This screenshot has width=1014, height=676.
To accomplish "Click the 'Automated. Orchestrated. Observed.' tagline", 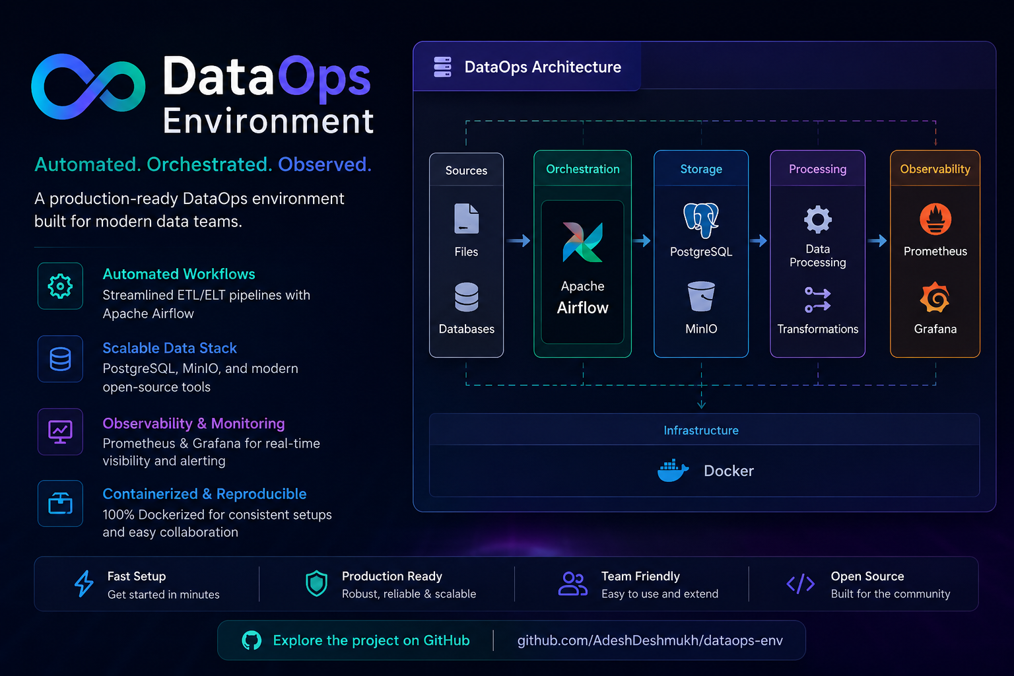I will click(x=203, y=164).
